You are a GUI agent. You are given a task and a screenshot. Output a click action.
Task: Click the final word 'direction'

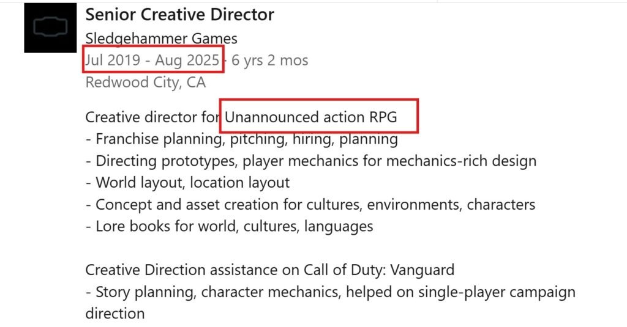[x=115, y=314]
